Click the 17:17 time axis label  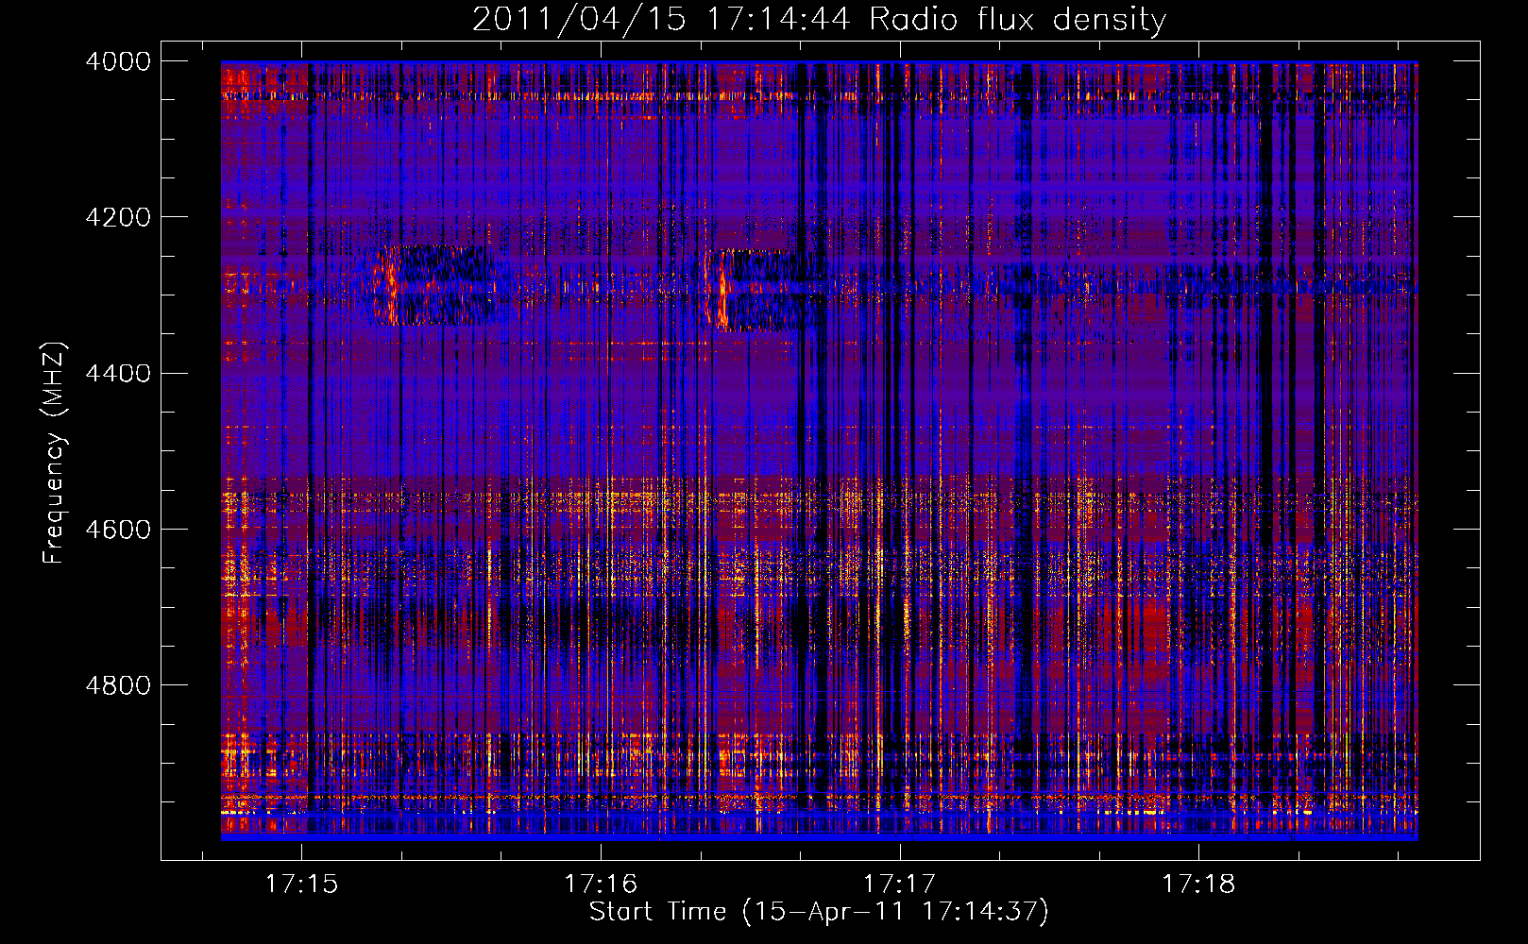tap(900, 885)
